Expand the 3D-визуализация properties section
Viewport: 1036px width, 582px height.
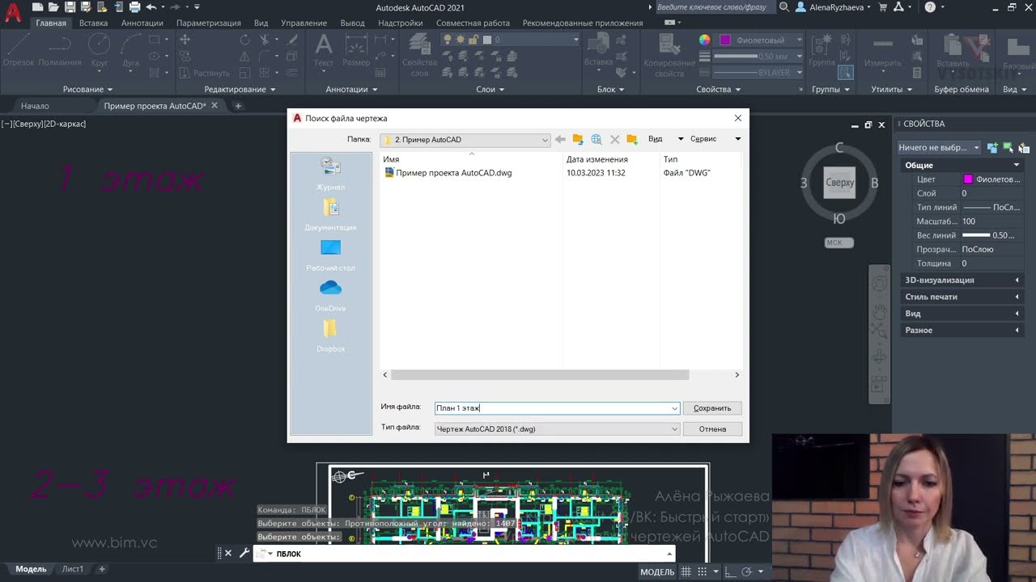click(x=962, y=280)
